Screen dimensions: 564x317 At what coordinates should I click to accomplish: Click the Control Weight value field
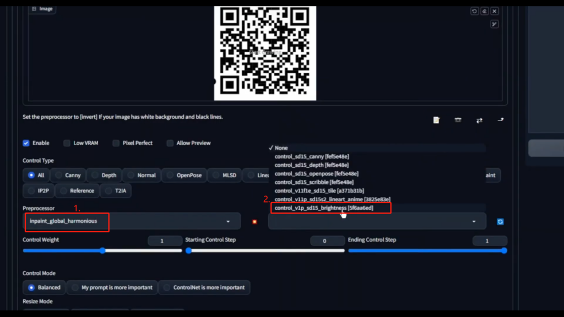pos(165,241)
